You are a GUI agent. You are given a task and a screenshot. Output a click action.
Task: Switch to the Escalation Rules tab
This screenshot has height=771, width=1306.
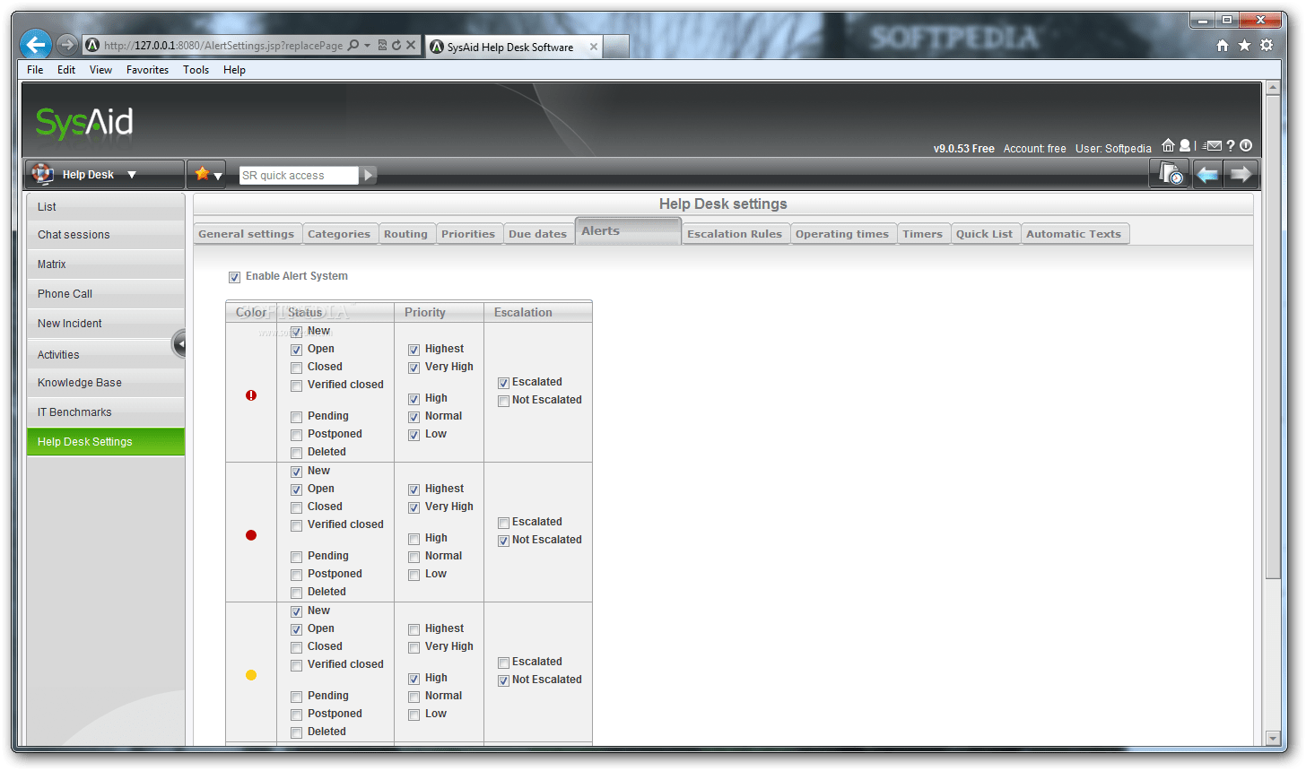(x=736, y=233)
